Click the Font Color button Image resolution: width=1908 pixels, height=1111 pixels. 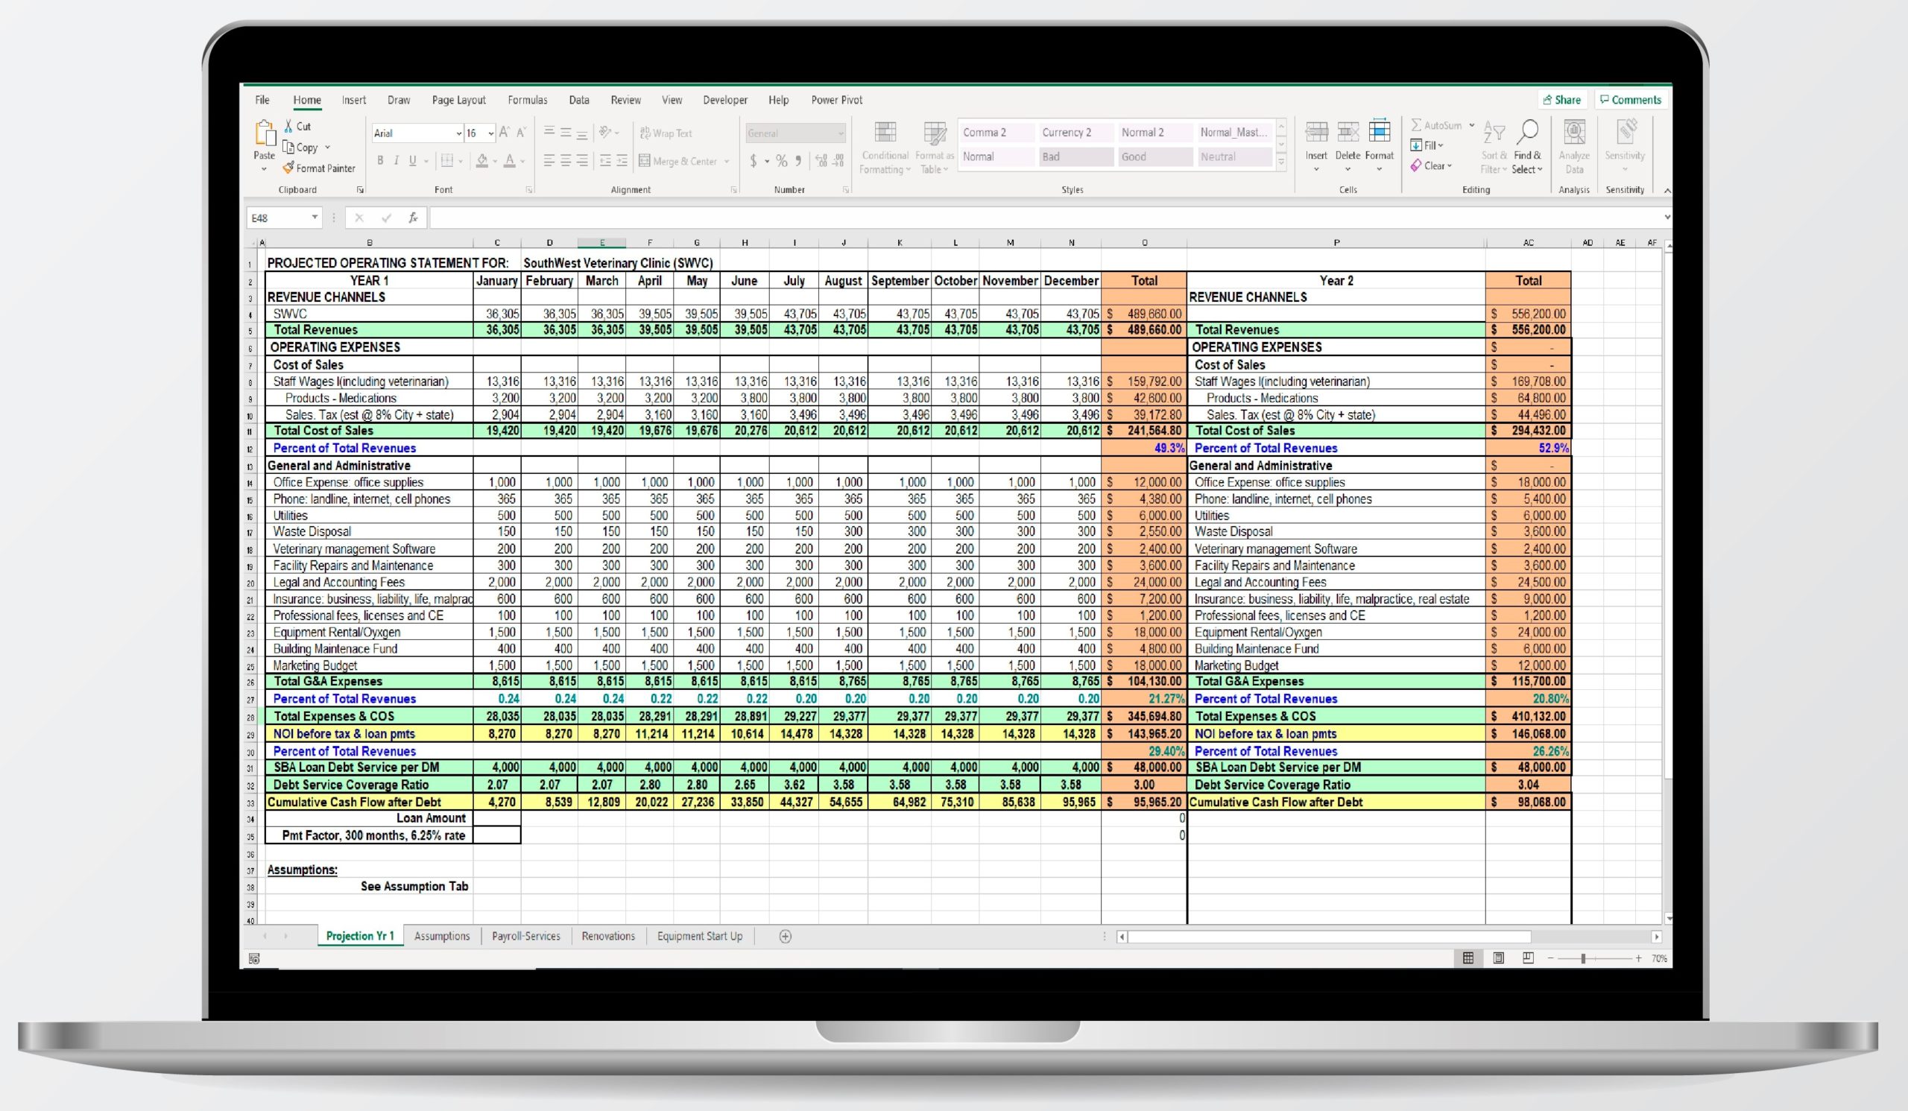(x=510, y=160)
